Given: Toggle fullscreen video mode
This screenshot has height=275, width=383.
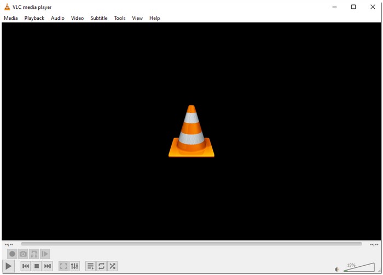Looking at the screenshot, I should 63,266.
